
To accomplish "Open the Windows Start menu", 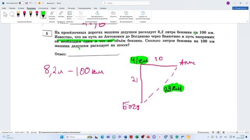I will point(62,137).
